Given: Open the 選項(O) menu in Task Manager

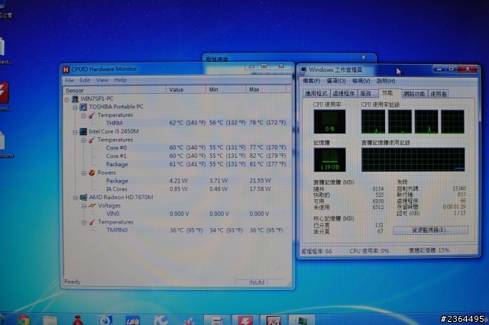Looking at the screenshot, I should pos(336,81).
